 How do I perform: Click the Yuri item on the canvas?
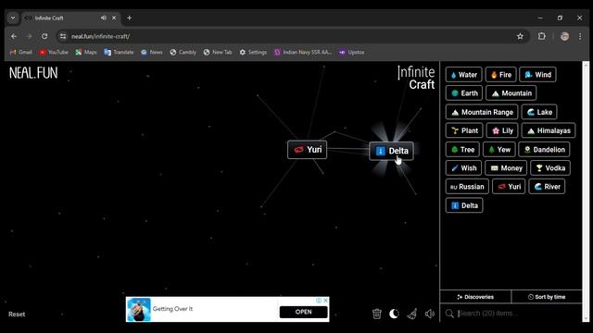[x=307, y=150]
